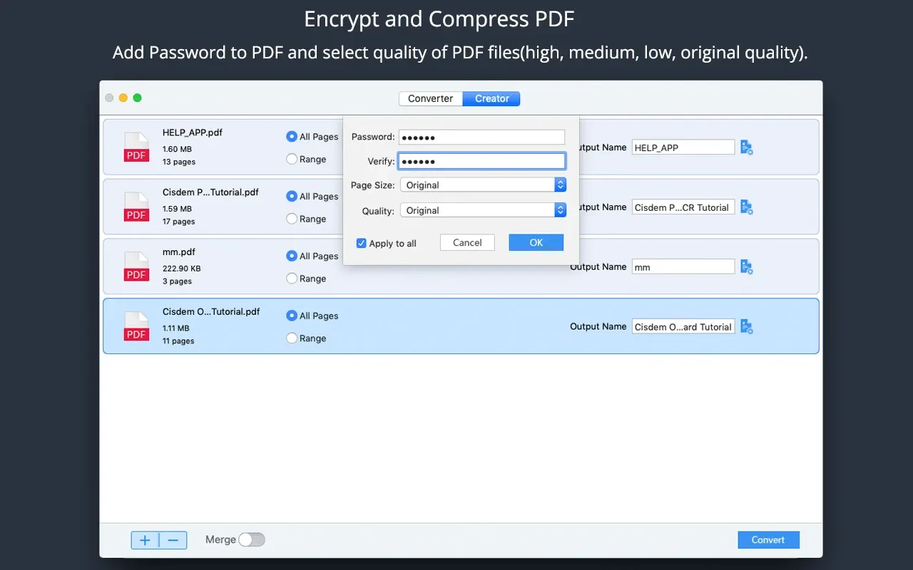Screen dimensions: 913x570
Task: Open settings icon for Cisdem O...ard Tutorial output
Action: click(x=747, y=327)
